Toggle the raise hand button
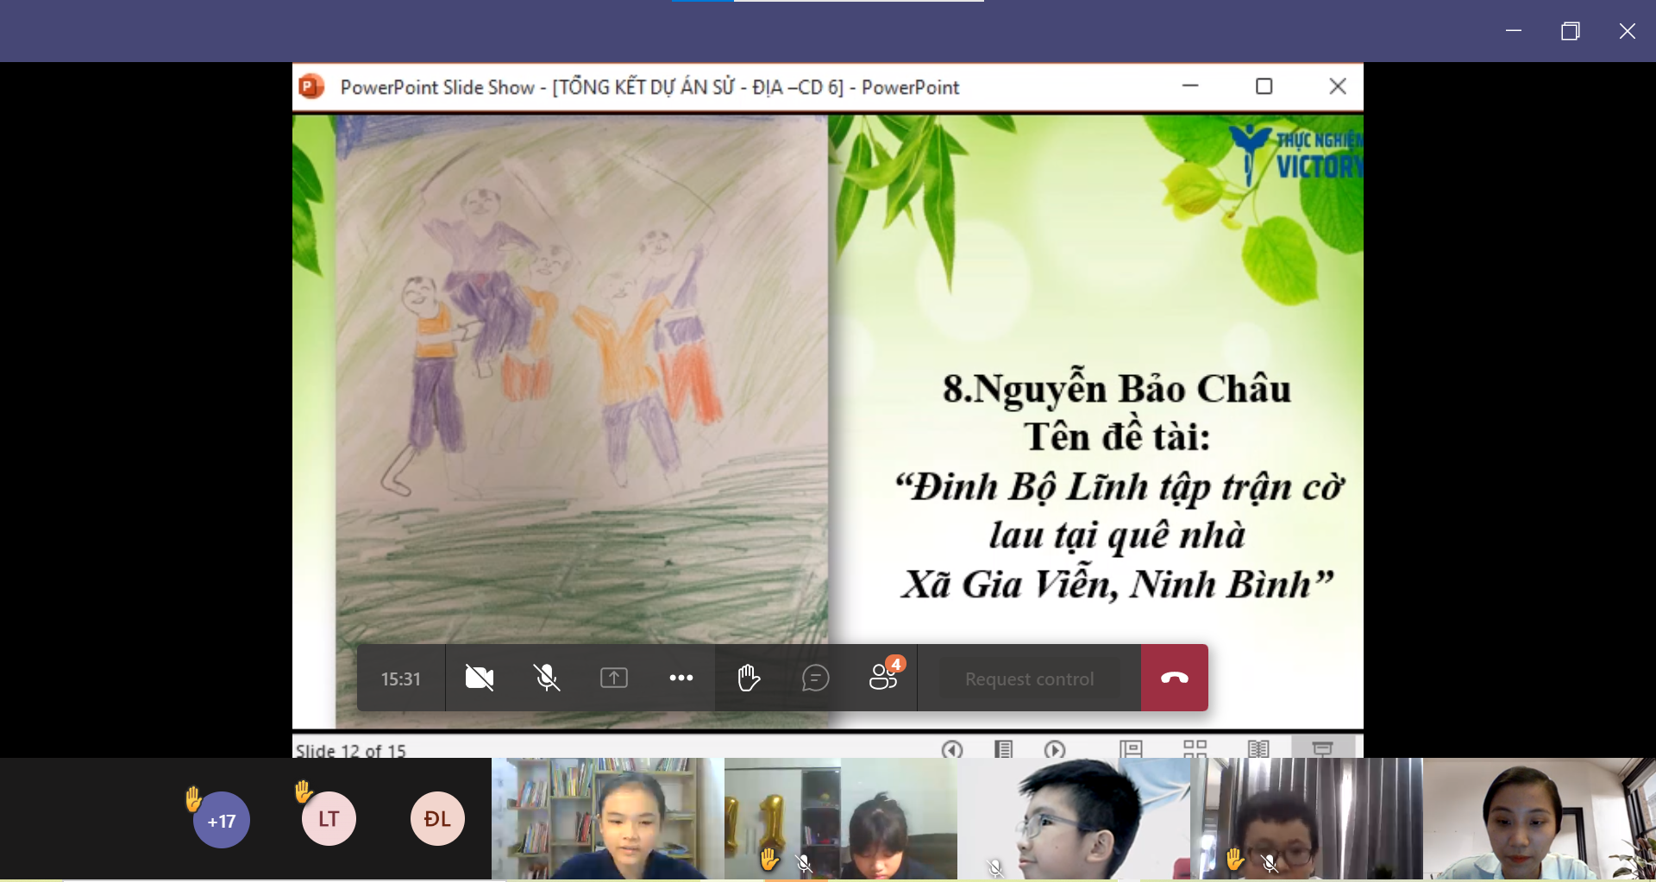This screenshot has width=1656, height=882. click(749, 679)
